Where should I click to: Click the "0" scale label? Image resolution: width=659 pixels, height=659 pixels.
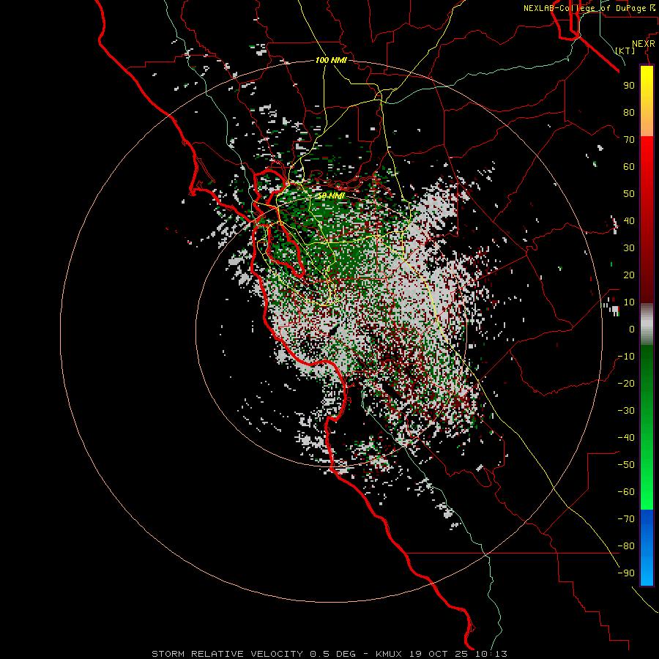pos(632,329)
